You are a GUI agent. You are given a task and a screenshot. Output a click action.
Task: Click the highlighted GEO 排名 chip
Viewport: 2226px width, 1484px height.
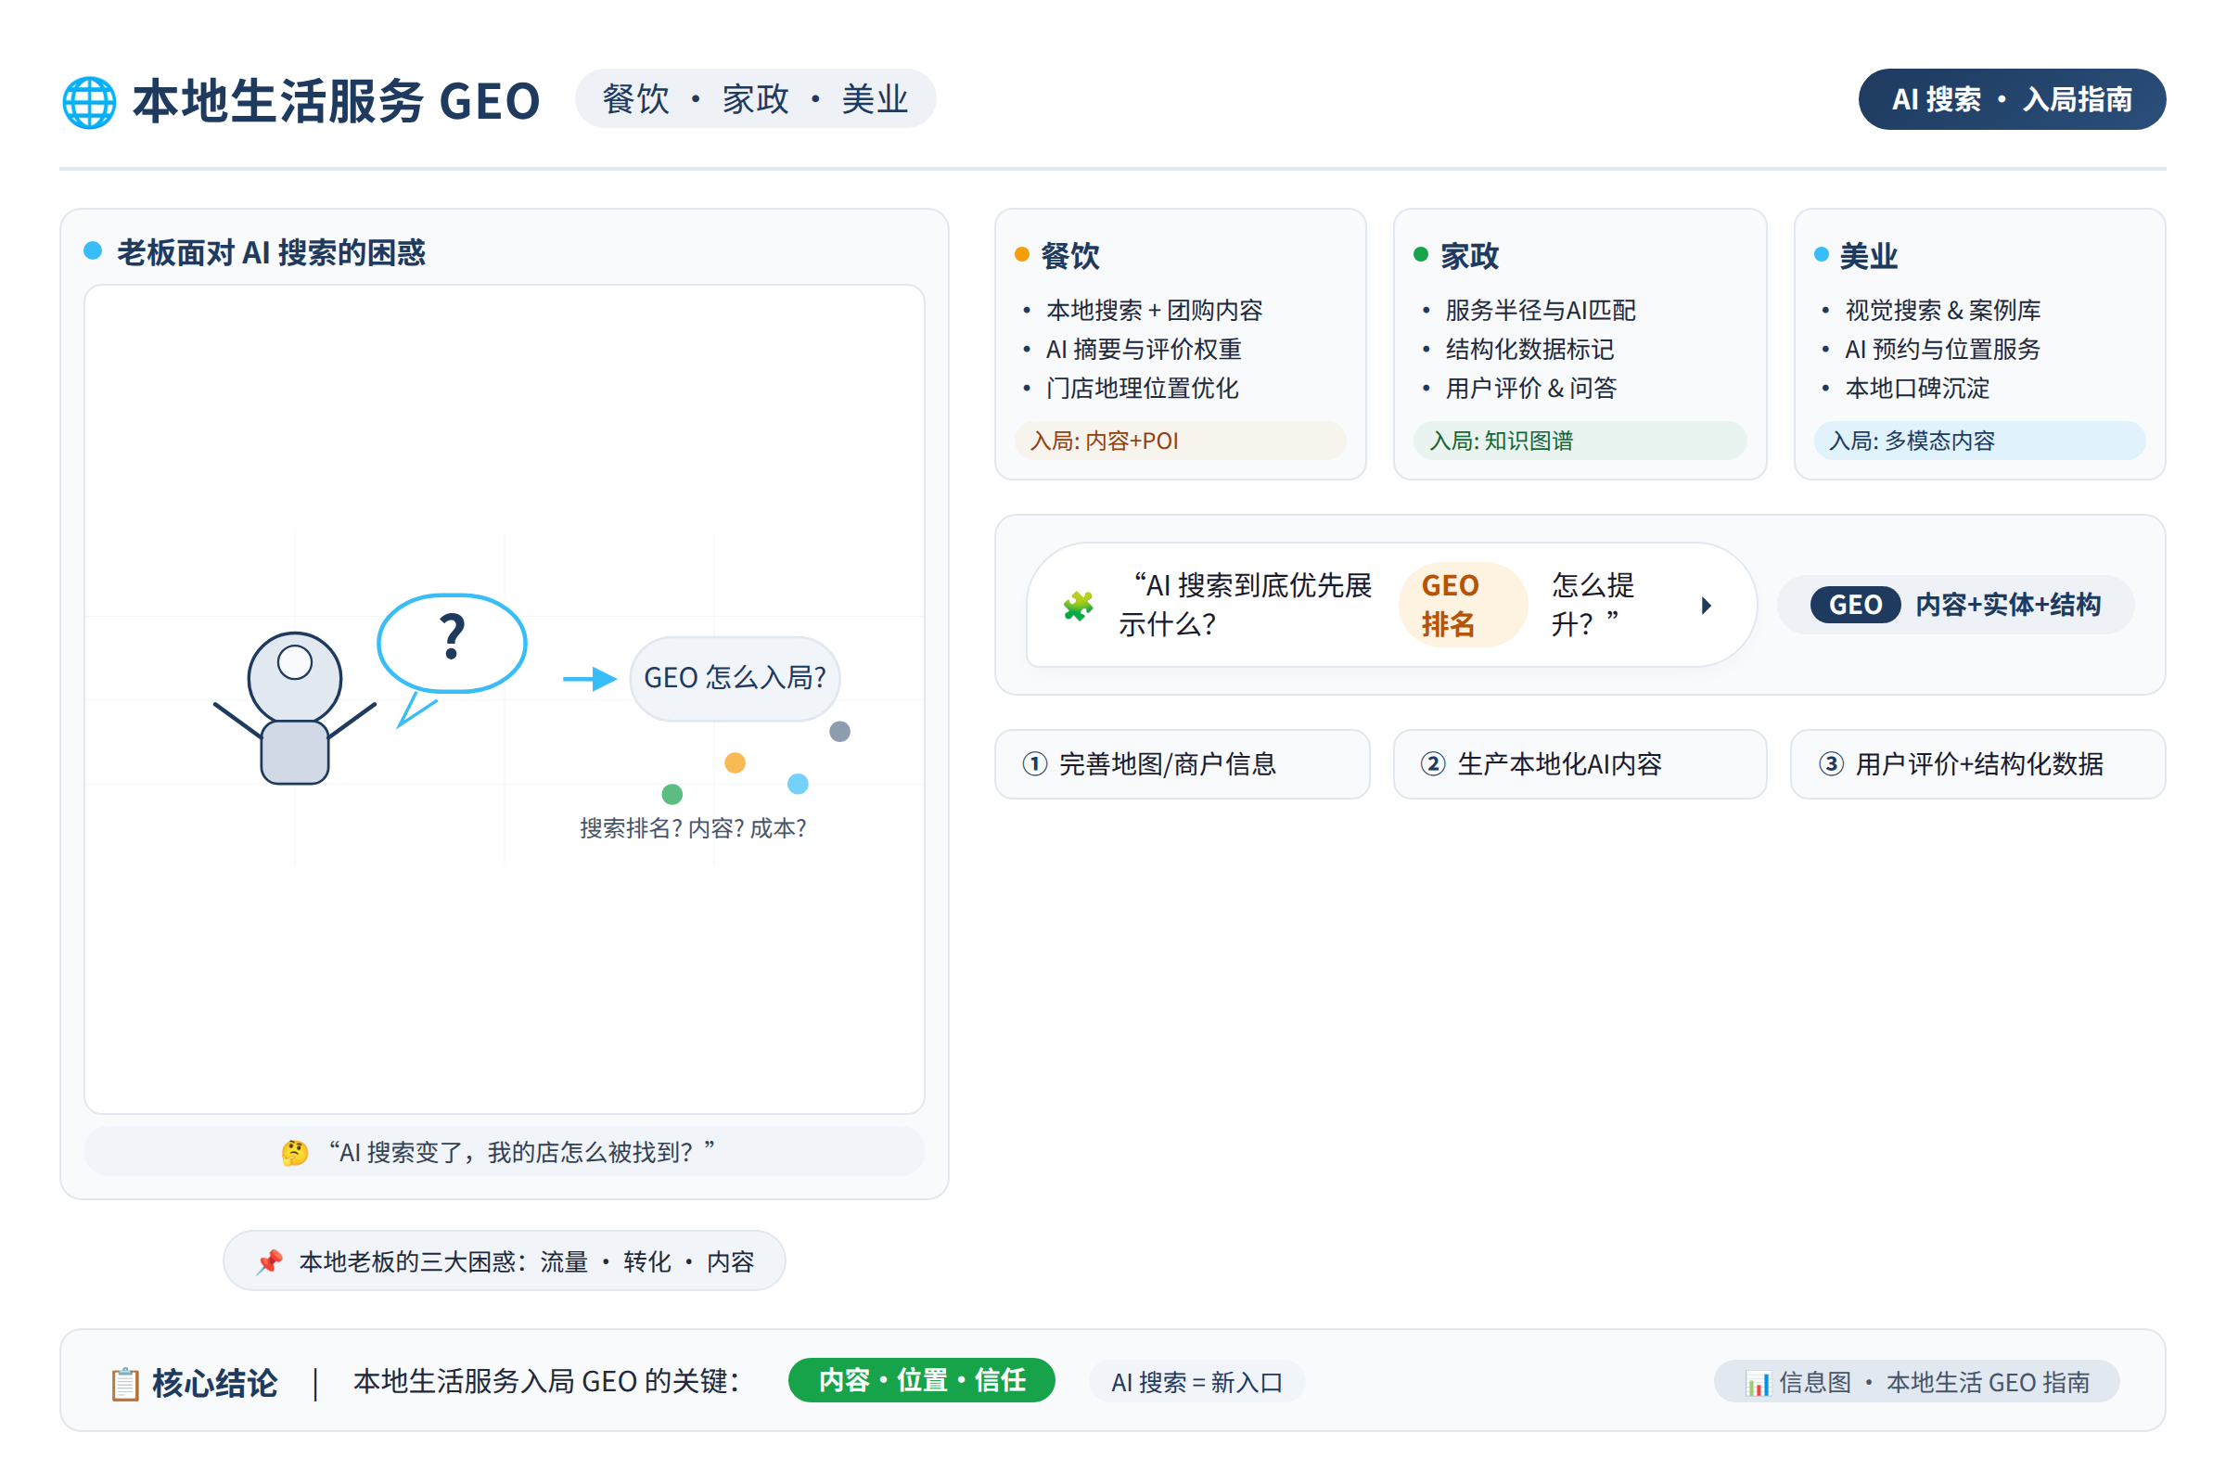click(x=1464, y=605)
